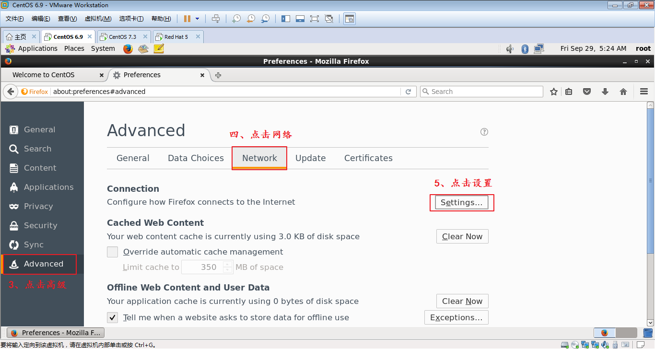Click the reload button in address bar

pos(409,92)
